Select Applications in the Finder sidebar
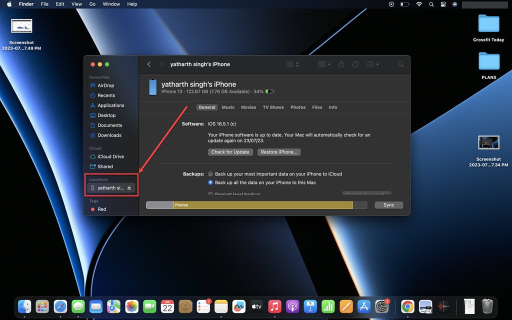This screenshot has width=512, height=320. 107,105
